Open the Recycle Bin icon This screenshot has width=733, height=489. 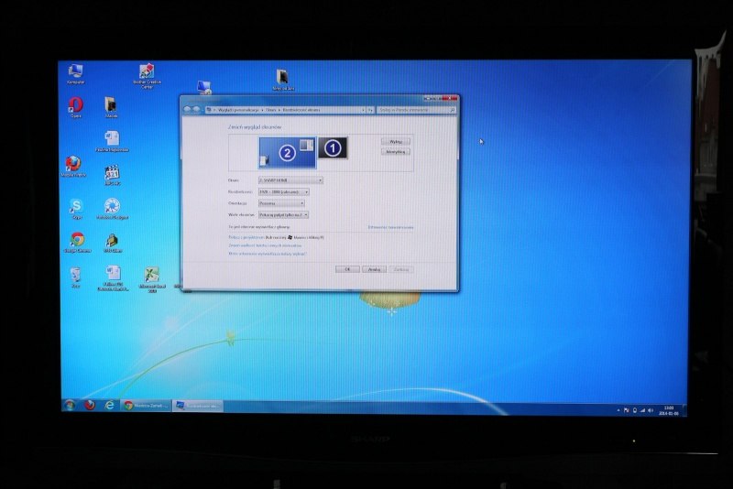tap(75, 275)
